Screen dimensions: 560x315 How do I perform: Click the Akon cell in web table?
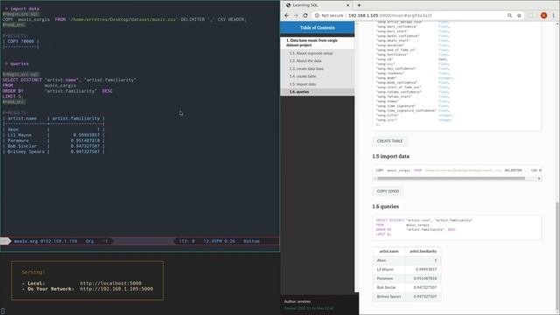[x=388, y=261]
